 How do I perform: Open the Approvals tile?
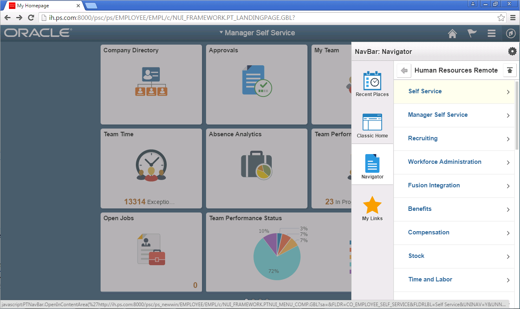pyautogui.click(x=256, y=84)
